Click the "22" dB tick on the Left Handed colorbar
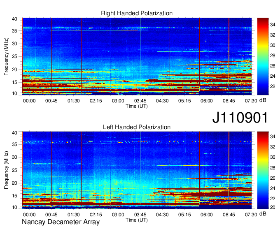 tap(273, 199)
